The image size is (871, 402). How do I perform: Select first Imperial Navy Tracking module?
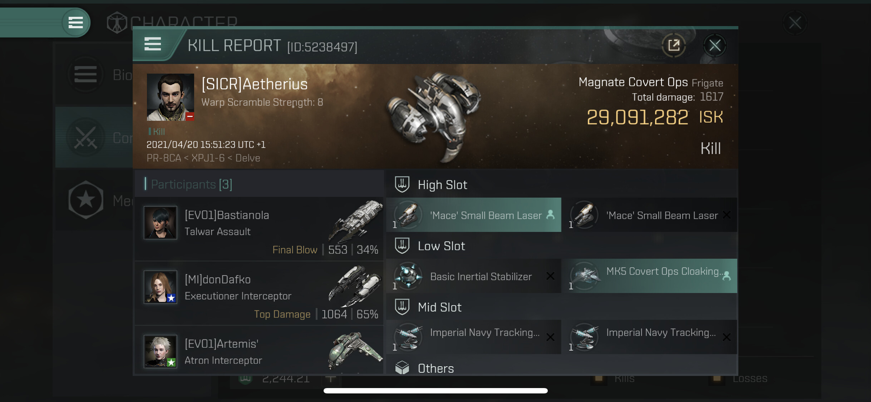[474, 337]
